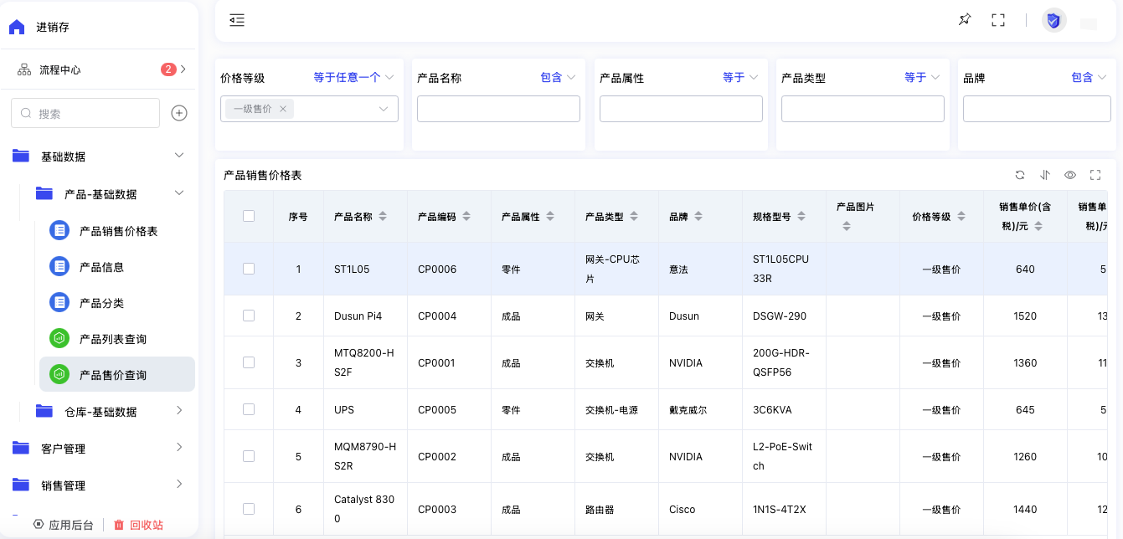Open 产品属性 operator dropdown 等于
1123x539 pixels.
[740, 77]
